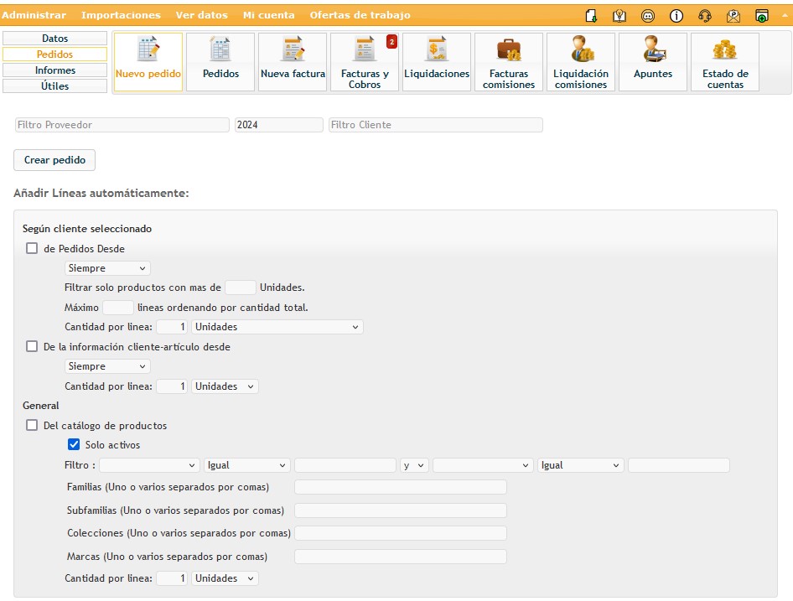The width and height of the screenshot is (793, 601).
Task: Switch to Útiles section tab
Action: [x=54, y=86]
